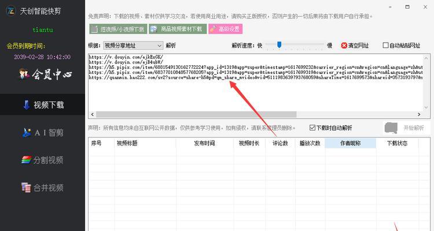Click the https://v.douyin.com/ejkExGK/ URL line

[x=126, y=57]
